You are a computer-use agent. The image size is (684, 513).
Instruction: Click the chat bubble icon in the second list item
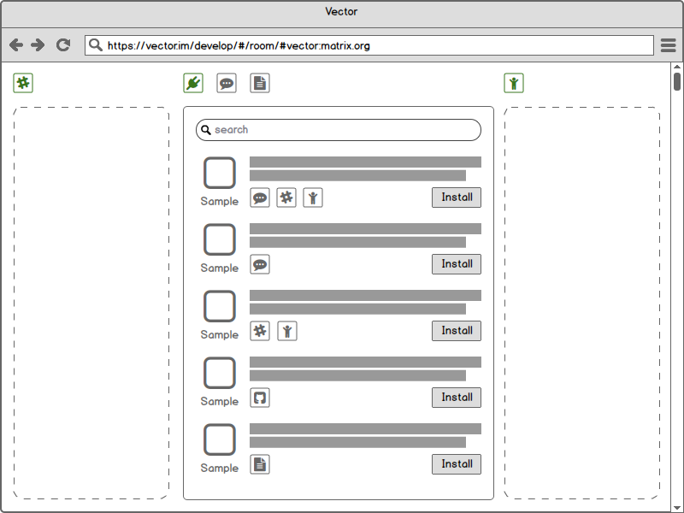260,264
